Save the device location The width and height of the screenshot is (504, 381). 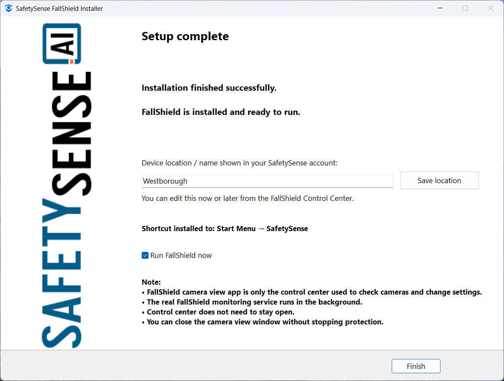point(439,181)
